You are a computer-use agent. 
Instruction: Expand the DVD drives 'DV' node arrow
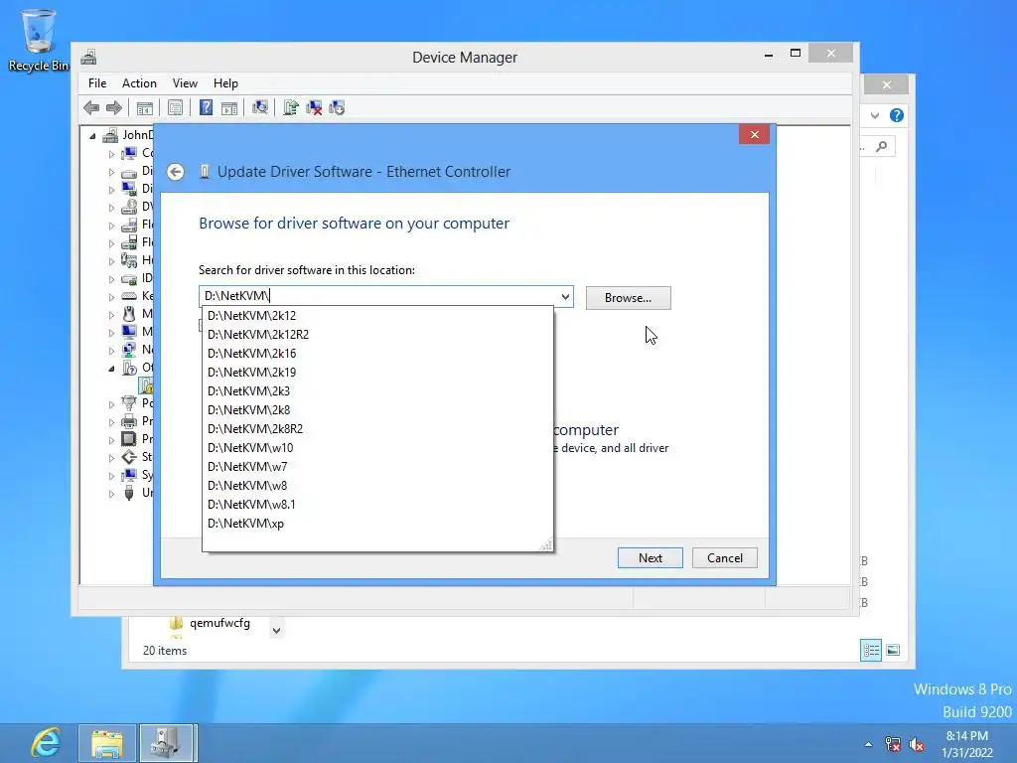(x=111, y=208)
